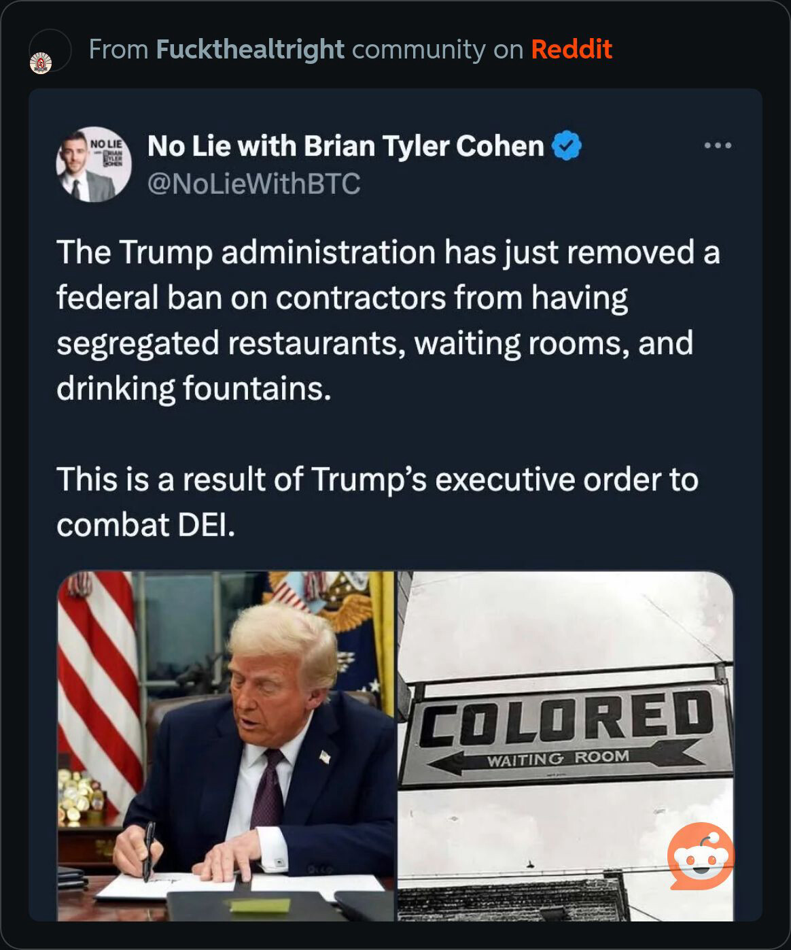The width and height of the screenshot is (791, 950).
Task: Click the words community on in header
Action: (x=438, y=49)
